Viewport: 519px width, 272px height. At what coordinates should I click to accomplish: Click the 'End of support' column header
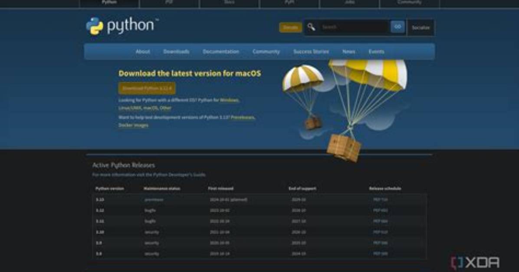pos(302,188)
